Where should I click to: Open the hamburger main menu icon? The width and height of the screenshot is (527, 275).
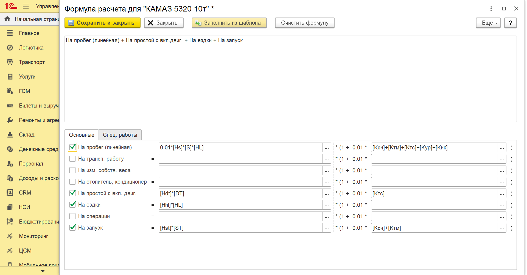tap(26, 6)
